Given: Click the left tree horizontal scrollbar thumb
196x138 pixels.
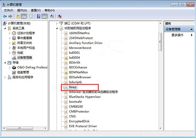Looking at the screenshot, I should tap(19, 128).
